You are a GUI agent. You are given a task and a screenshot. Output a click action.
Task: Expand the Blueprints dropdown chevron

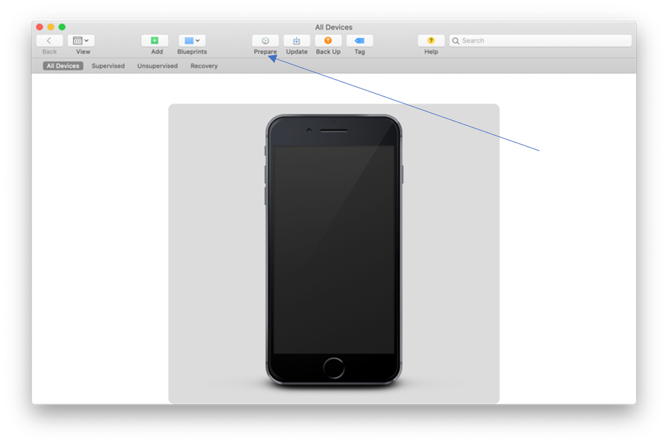coord(199,40)
